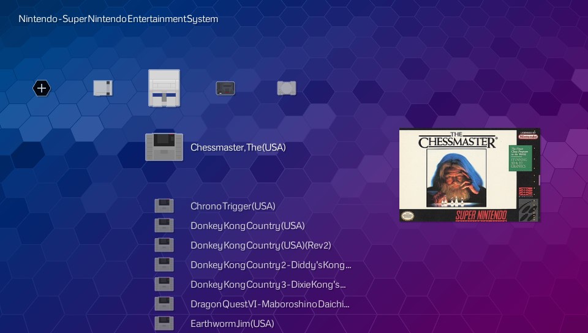Select the Super Nintendo console icon
Screen dimensions: 588x333
pyautogui.click(x=164, y=88)
